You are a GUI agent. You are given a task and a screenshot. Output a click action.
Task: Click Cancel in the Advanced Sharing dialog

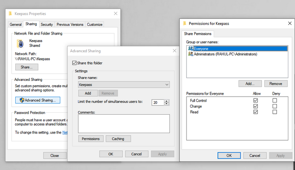click(136, 154)
